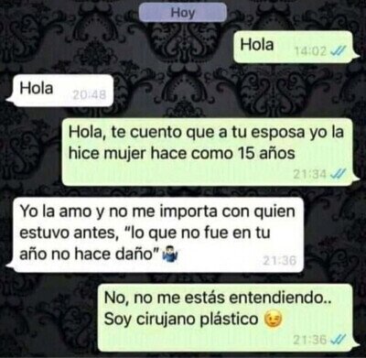Click the 21:34 timestamp
366x358 pixels.
(310, 174)
